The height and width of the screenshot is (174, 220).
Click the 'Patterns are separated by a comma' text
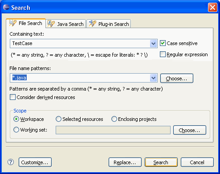pyautogui.click(x=86, y=89)
